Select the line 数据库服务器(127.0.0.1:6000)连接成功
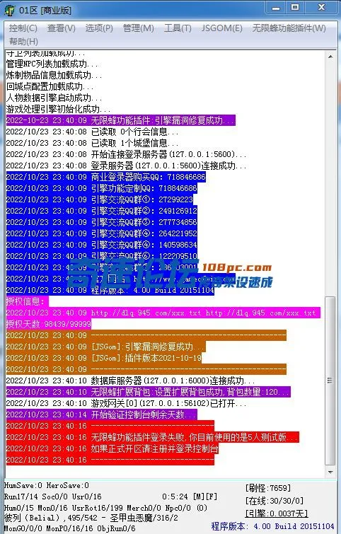 [x=130, y=381]
